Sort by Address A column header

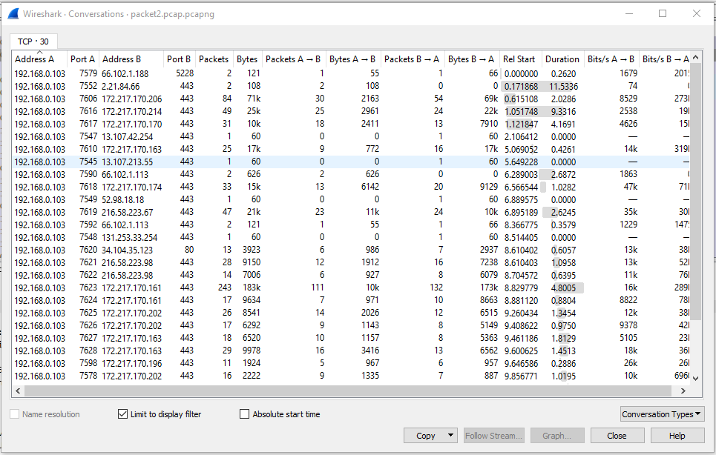click(x=35, y=59)
